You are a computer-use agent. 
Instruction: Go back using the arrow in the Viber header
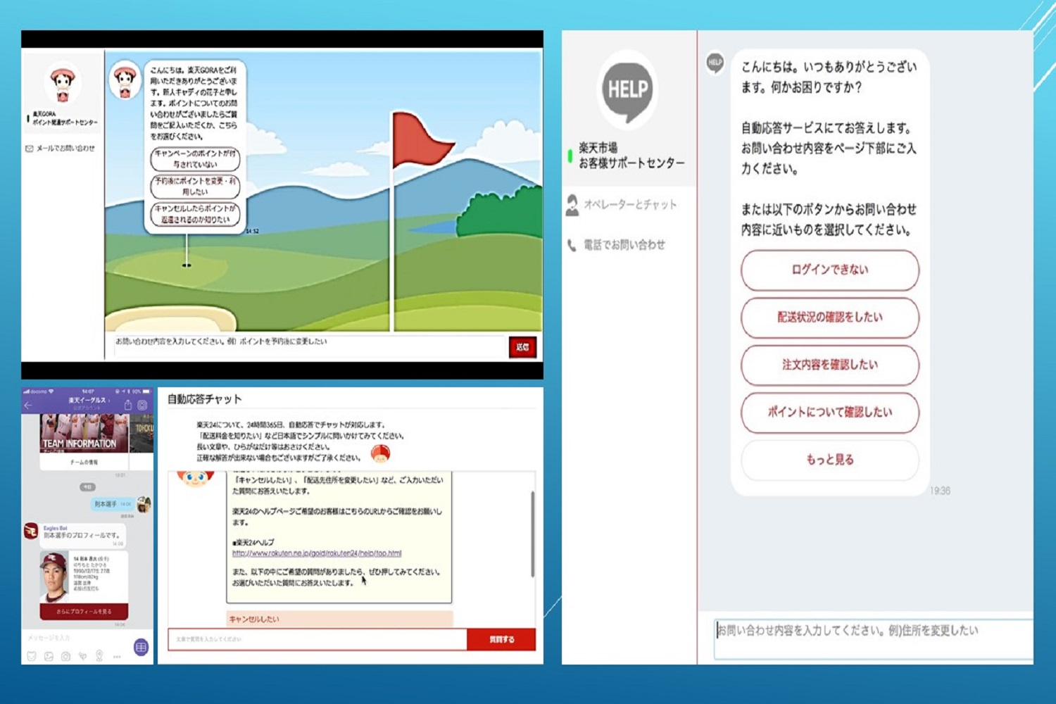pyautogui.click(x=28, y=405)
